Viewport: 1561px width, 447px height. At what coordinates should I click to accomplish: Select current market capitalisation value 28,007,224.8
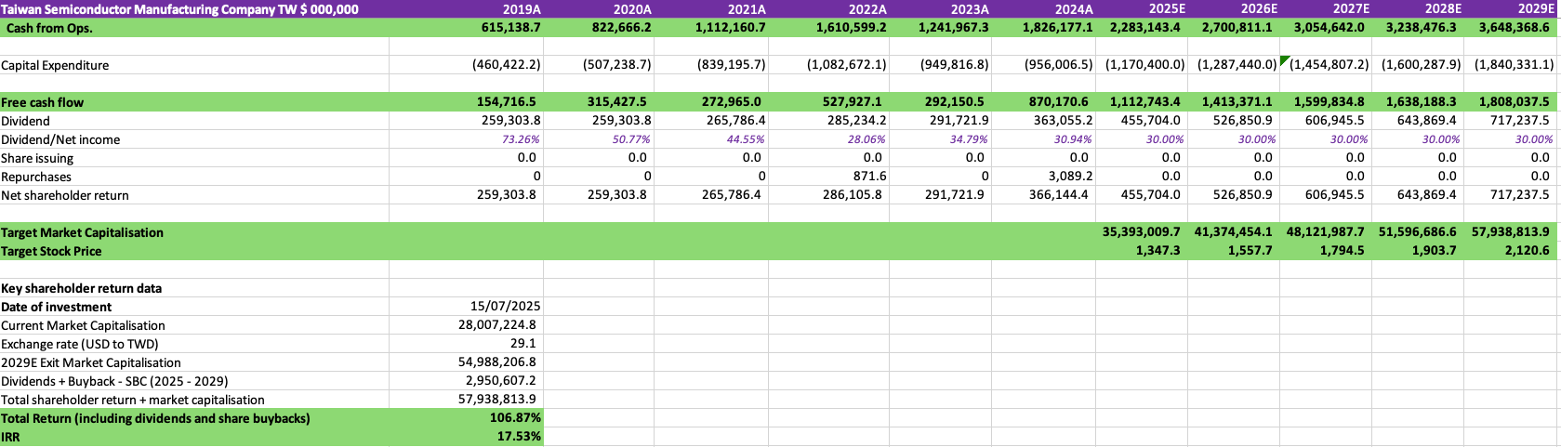pyautogui.click(x=497, y=325)
